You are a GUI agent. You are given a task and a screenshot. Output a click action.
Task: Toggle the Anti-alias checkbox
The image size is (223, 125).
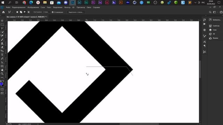click(x=53, y=12)
